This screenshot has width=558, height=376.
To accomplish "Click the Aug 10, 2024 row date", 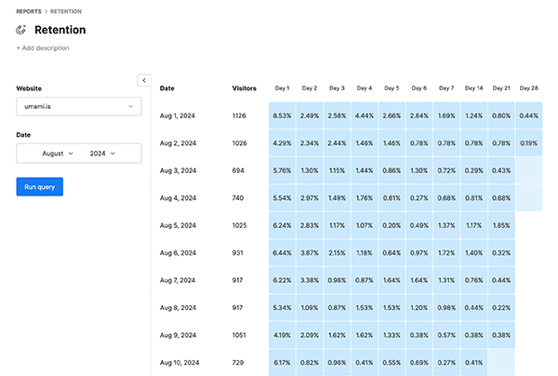I will click(x=179, y=362).
